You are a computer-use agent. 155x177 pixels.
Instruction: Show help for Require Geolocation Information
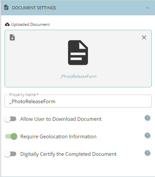[147, 135]
